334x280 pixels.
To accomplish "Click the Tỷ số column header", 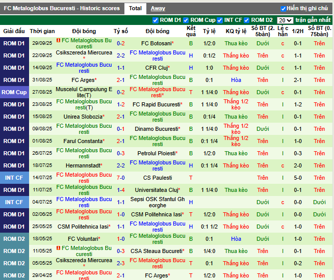I will (x=121, y=31).
